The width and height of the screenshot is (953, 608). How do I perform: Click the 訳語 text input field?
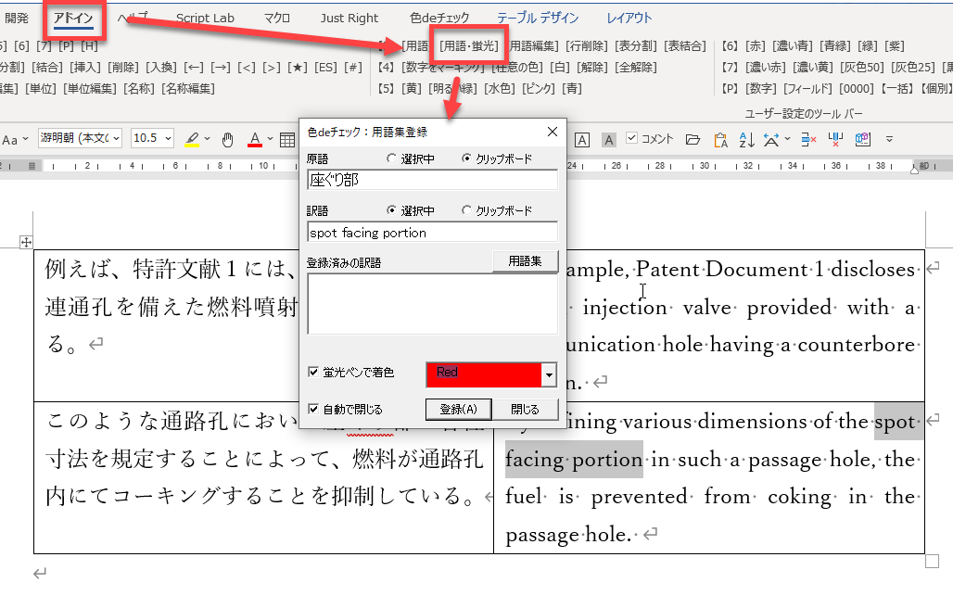coord(432,233)
